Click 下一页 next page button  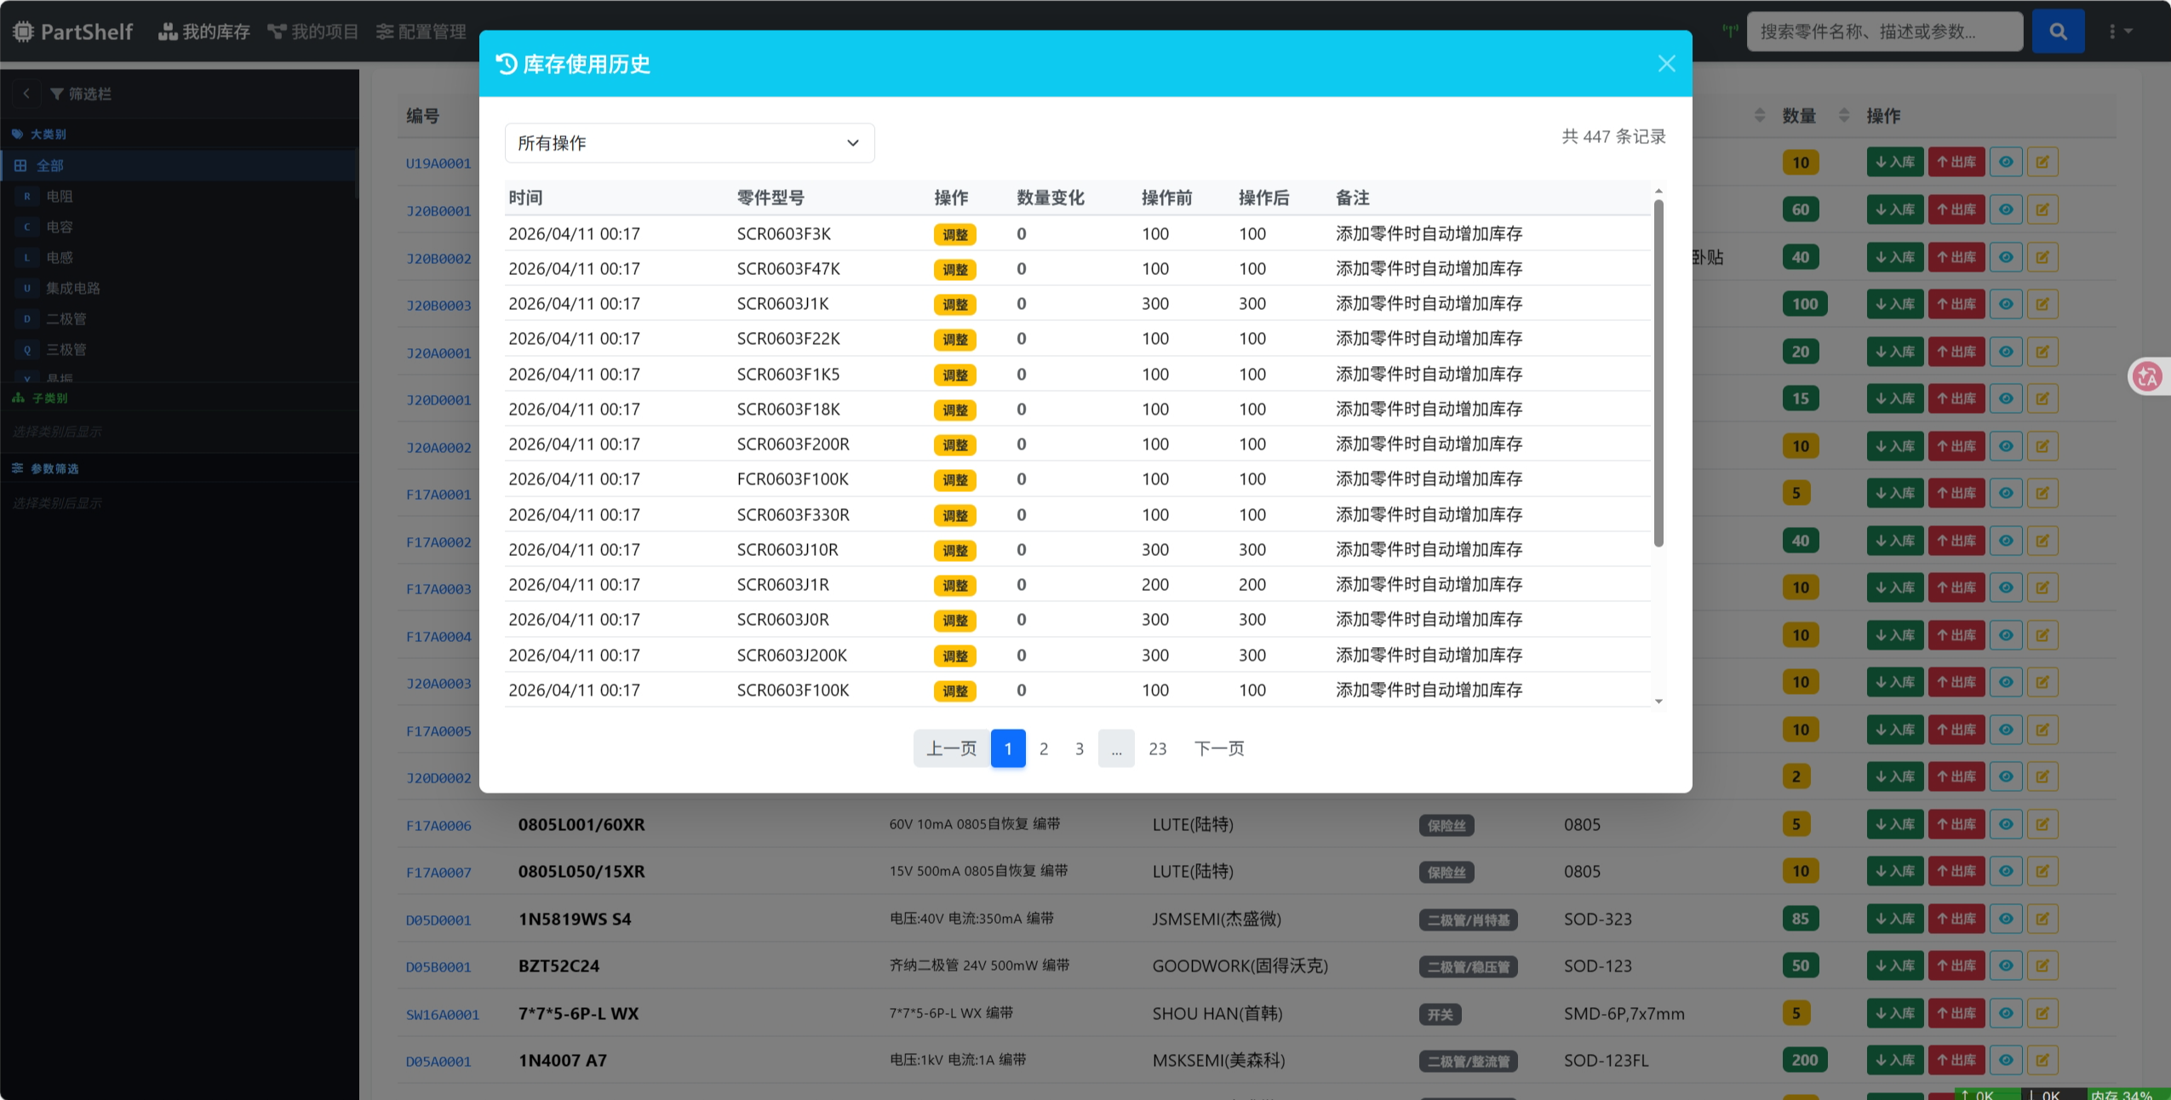click(x=1219, y=748)
